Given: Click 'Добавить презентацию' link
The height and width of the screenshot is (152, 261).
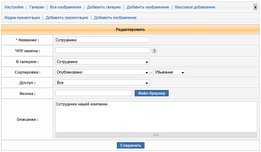Looking at the screenshot, I should (x=67, y=18).
